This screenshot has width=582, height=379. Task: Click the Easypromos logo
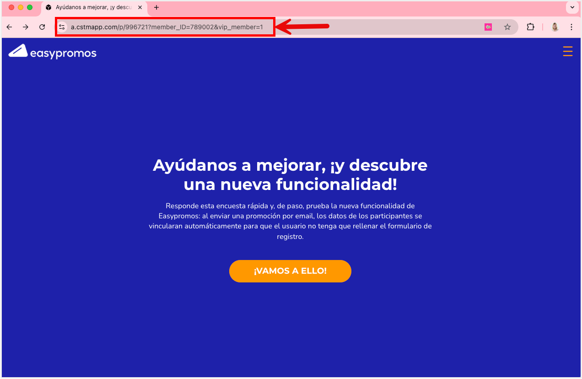click(x=52, y=52)
